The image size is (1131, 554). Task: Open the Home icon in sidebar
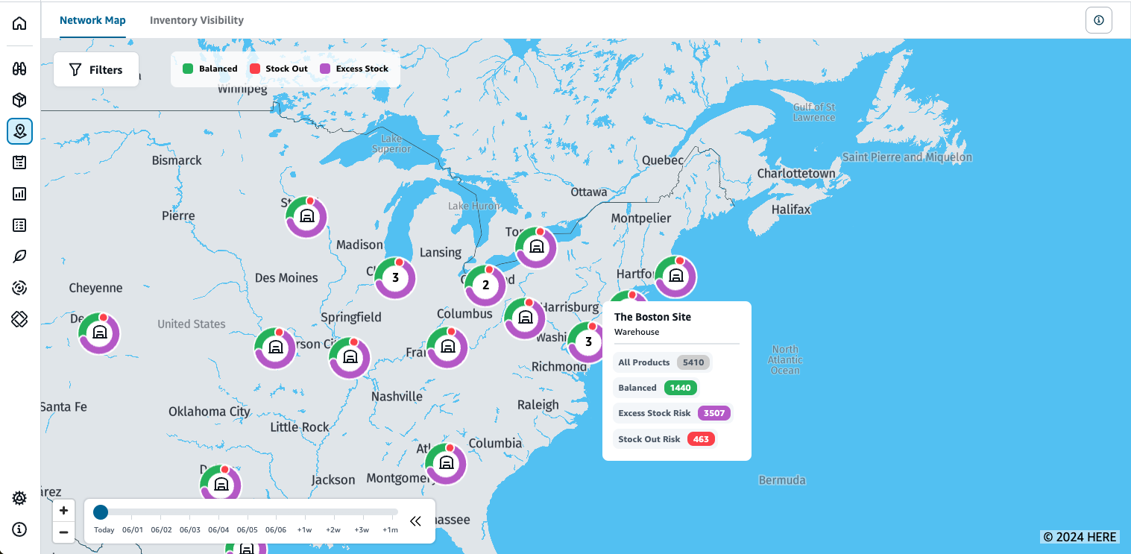coord(19,23)
